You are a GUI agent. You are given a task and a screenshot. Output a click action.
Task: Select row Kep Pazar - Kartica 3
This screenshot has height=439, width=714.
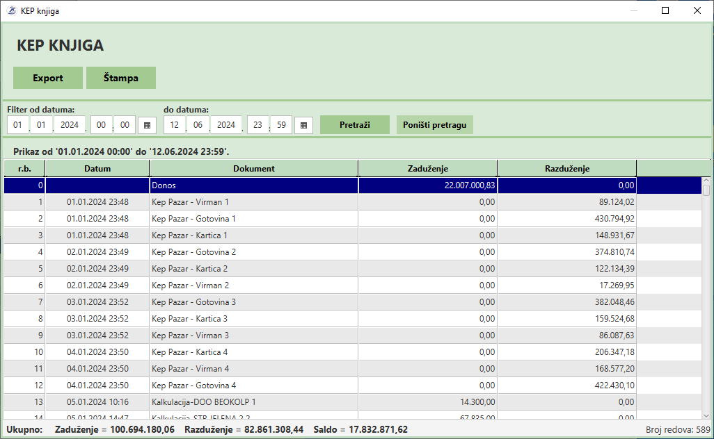(x=253, y=319)
